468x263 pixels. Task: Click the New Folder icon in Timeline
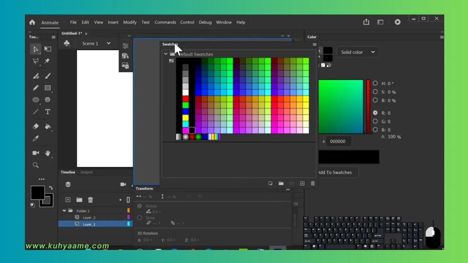[79, 199]
